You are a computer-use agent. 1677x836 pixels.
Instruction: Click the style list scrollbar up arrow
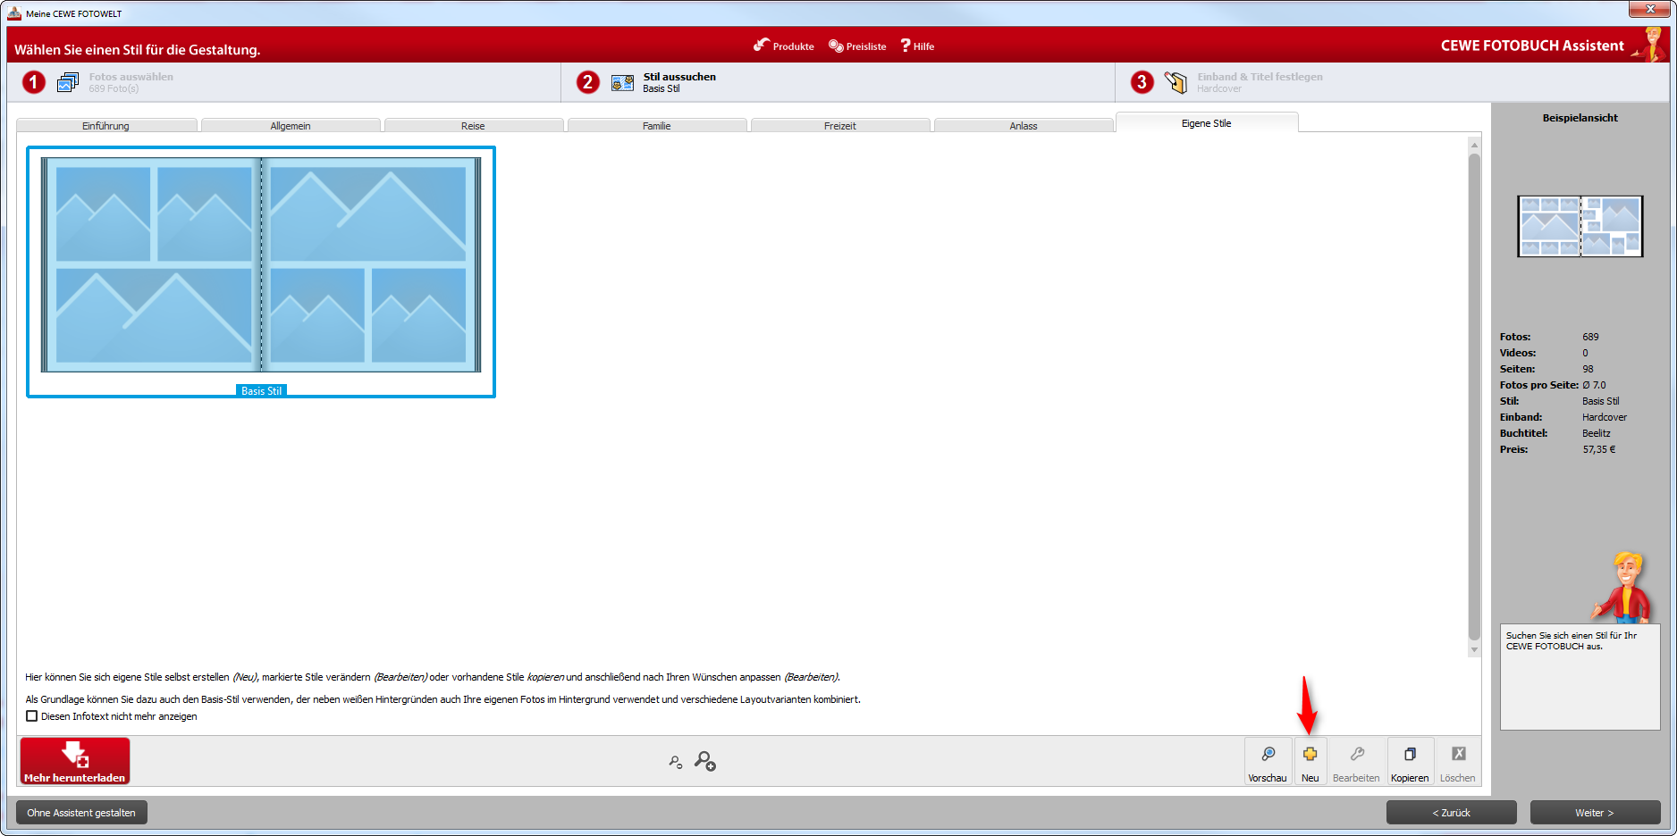[x=1474, y=145]
